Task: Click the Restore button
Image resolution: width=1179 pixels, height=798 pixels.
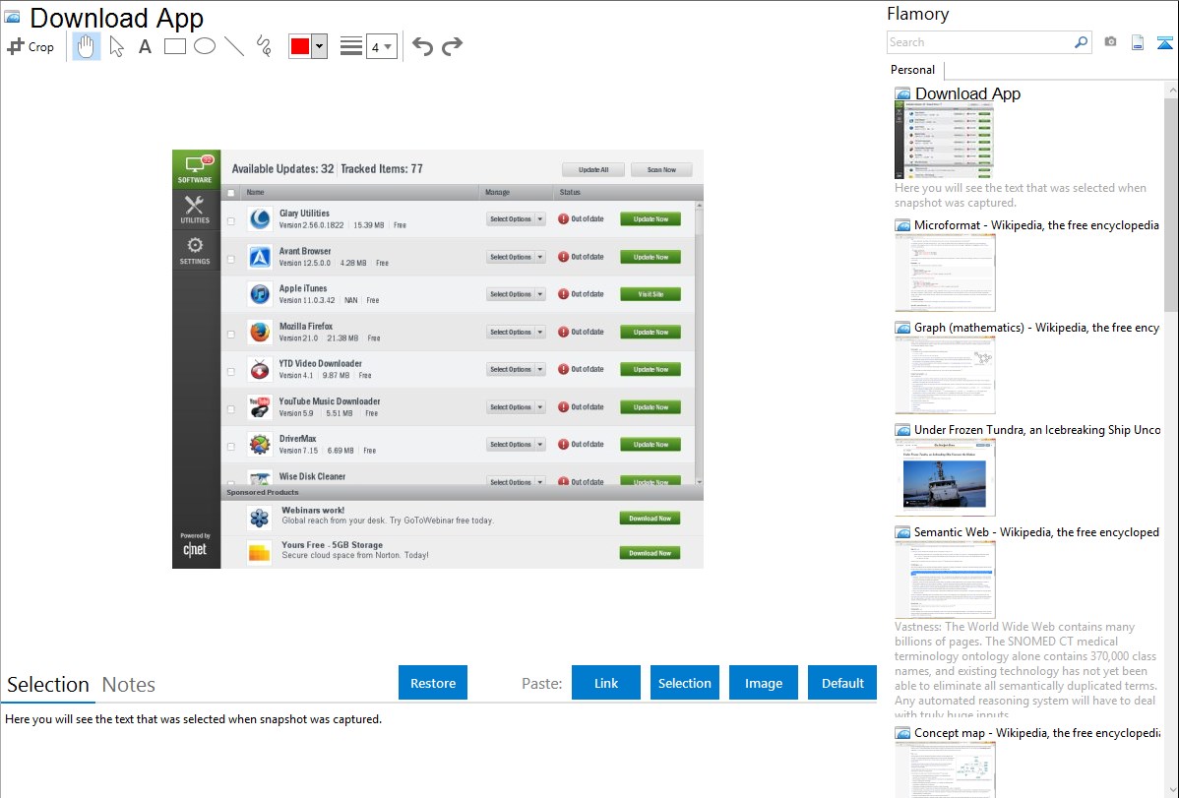Action: [433, 683]
